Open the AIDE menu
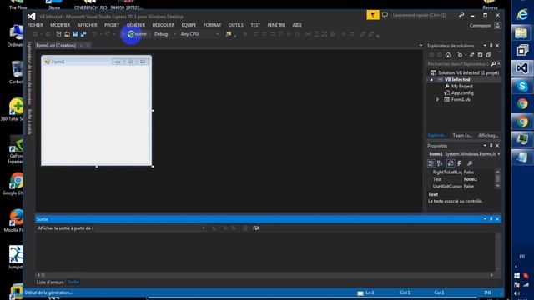This screenshot has width=534, height=300. coord(297,25)
